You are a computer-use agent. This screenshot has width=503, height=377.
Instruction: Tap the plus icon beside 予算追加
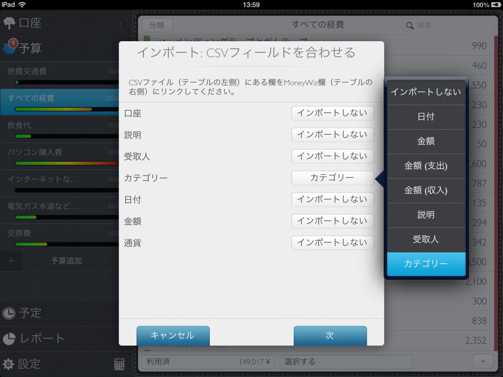[11, 261]
